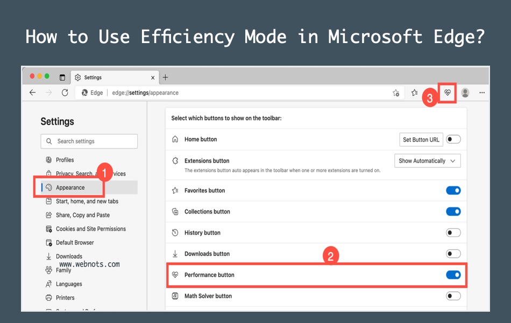This screenshot has width=511, height=323.
Task: Select the Settings tab
Action: click(x=115, y=78)
